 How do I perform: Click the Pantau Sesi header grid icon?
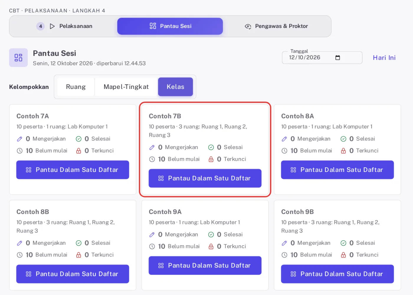coord(18,58)
